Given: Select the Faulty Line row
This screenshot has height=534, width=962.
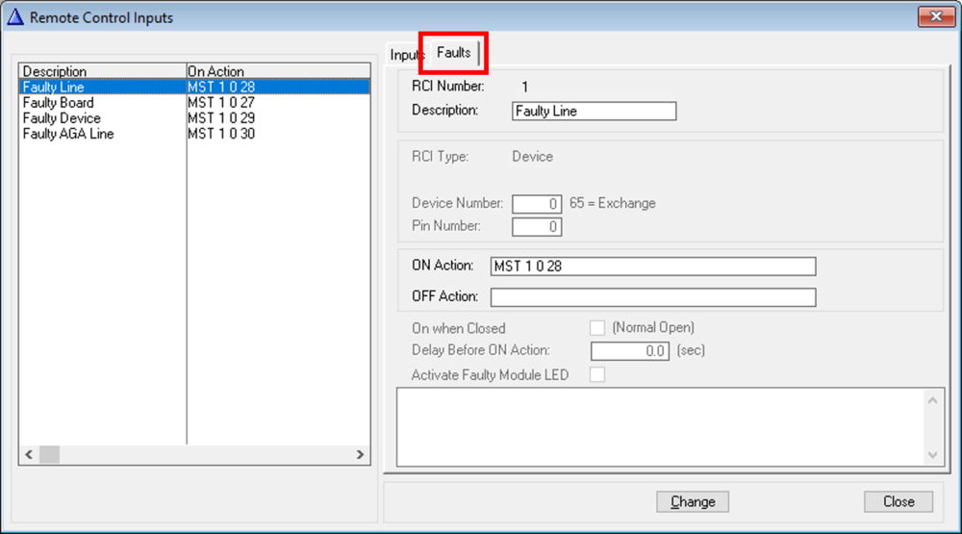Looking at the screenshot, I should pyautogui.click(x=54, y=88).
